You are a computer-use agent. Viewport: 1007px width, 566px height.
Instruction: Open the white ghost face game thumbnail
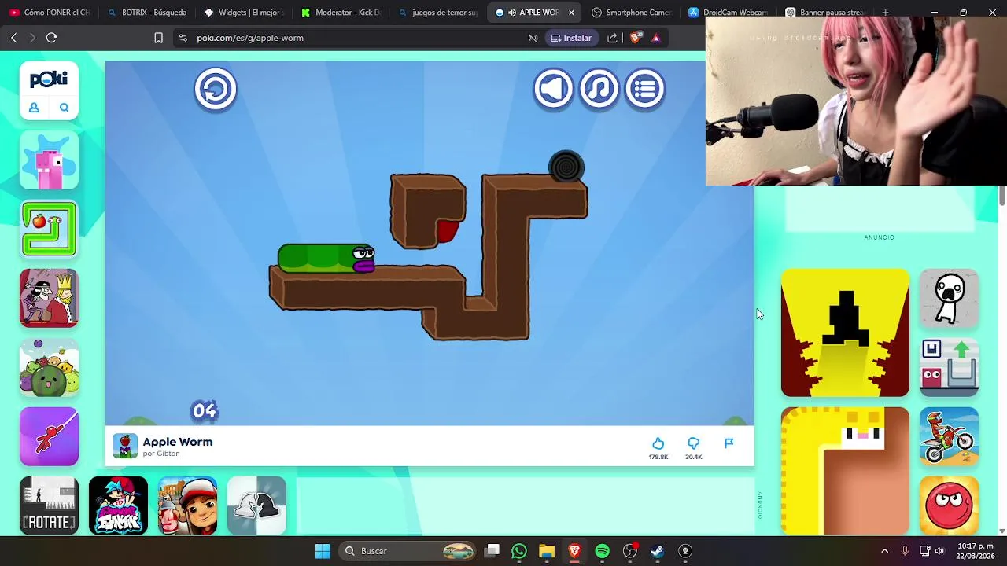pos(949,299)
